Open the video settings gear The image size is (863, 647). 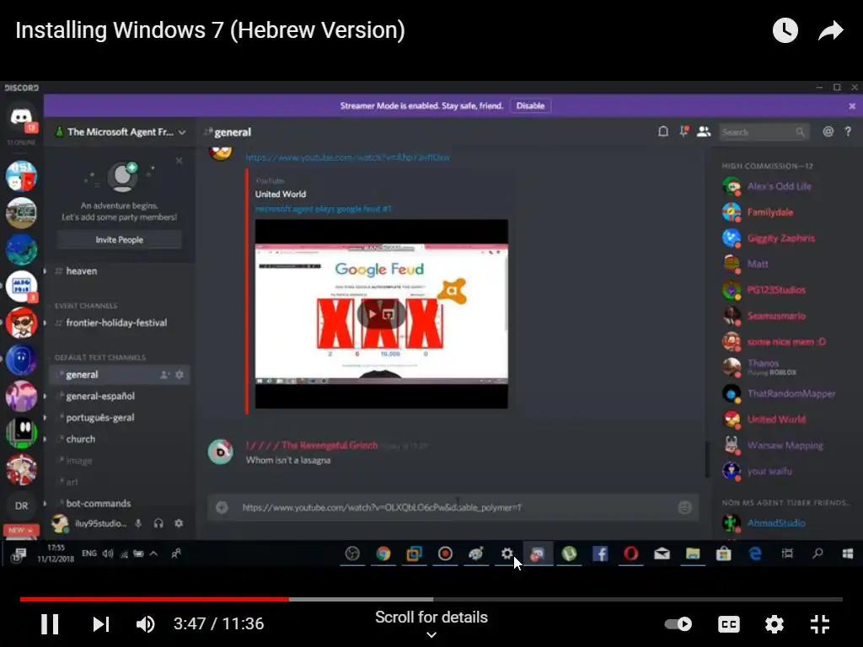point(774,624)
